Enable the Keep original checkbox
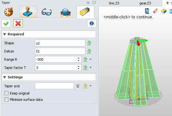The image size is (172, 116). click(x=6, y=93)
